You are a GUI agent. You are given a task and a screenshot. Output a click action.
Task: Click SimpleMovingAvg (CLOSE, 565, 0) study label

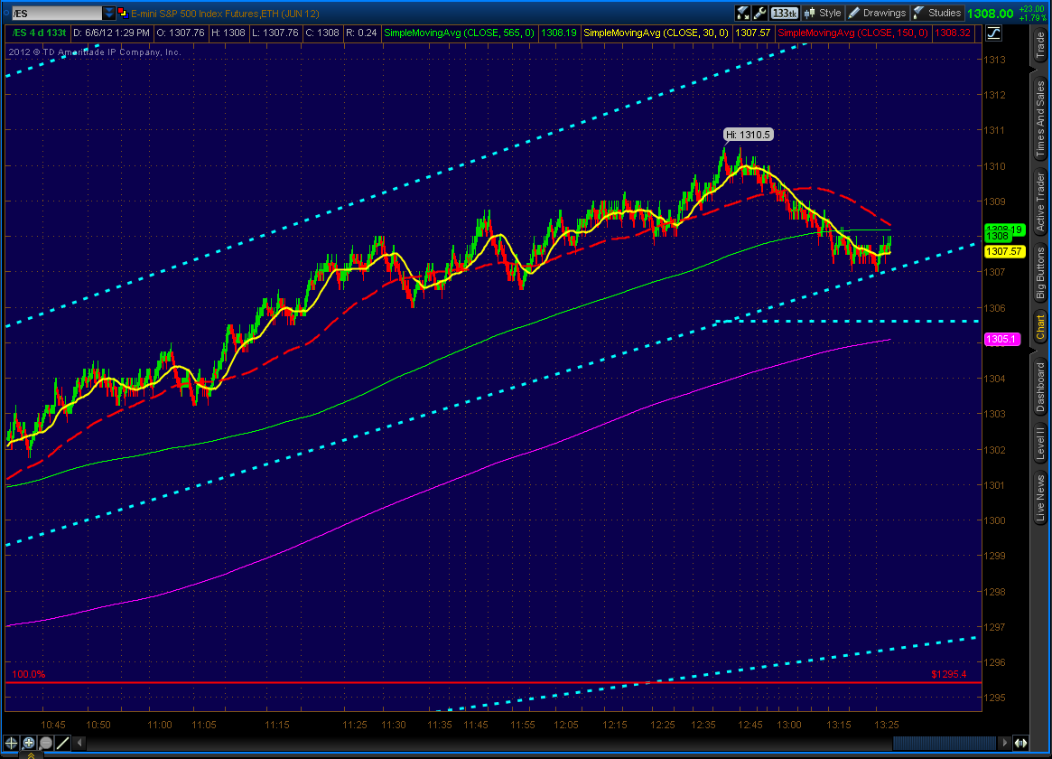click(x=459, y=33)
